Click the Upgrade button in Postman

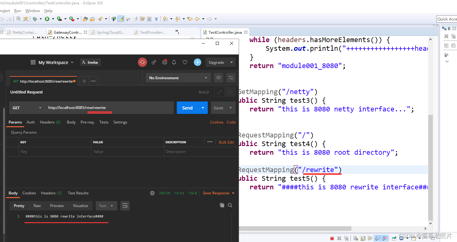point(216,62)
